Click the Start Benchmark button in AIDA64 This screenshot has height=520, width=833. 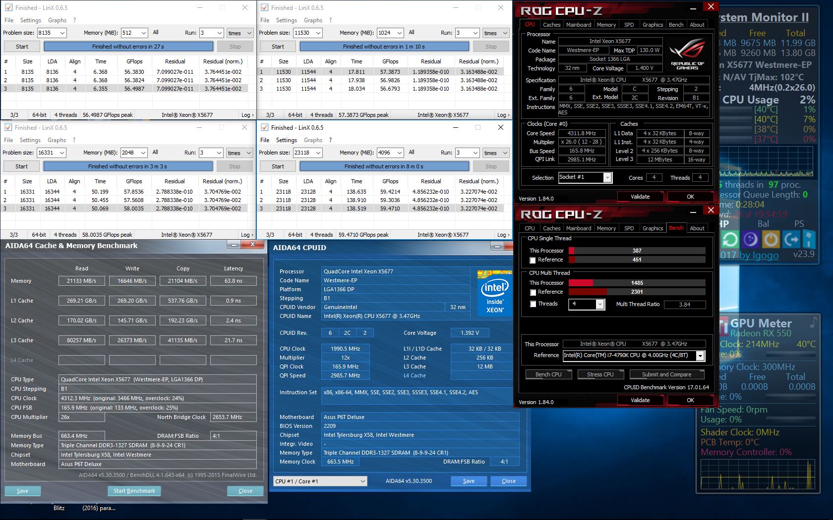click(x=134, y=491)
